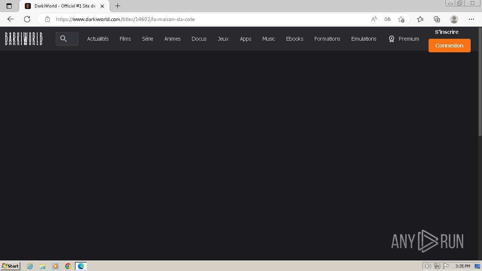Open the Actualités menu item
Screen dimensions: 482x271
tap(98, 39)
